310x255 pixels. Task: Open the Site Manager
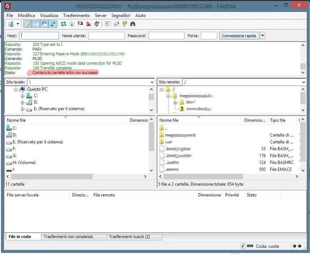11,23
